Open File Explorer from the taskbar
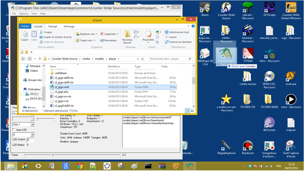The height and width of the screenshot is (171, 304). [x=11, y=166]
